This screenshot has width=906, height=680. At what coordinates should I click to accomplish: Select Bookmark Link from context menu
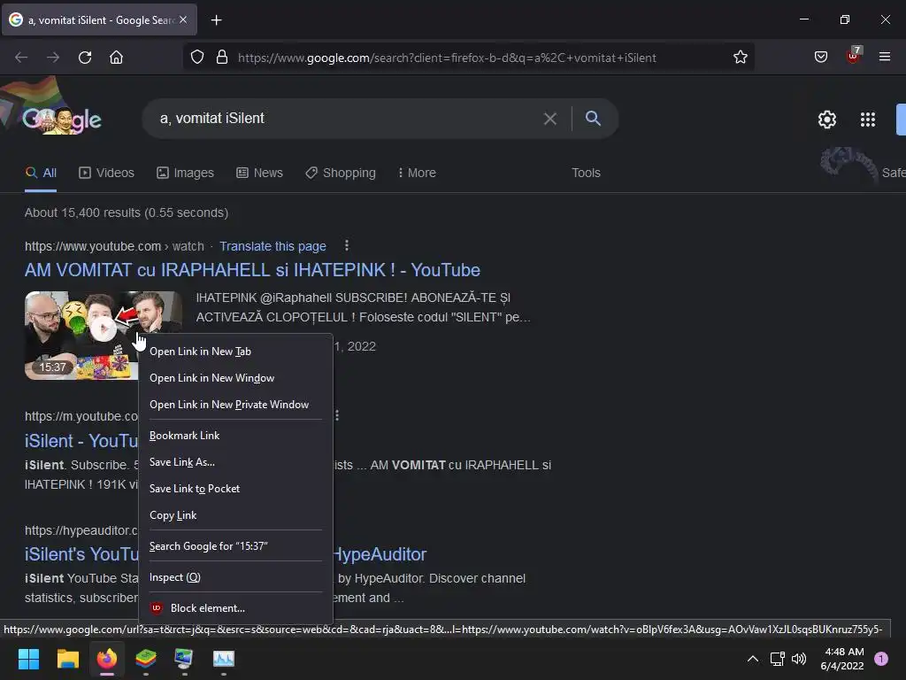coord(235,436)
